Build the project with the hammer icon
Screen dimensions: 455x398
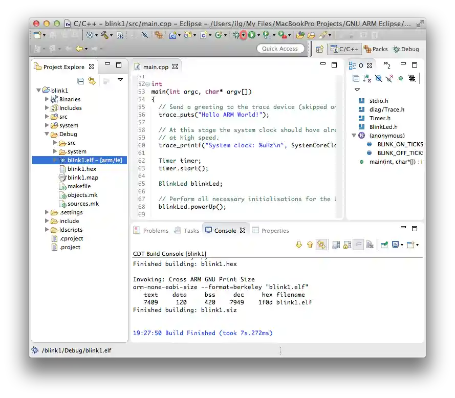(104, 35)
